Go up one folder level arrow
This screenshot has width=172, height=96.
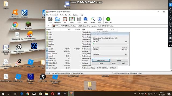(x=48, y=26)
